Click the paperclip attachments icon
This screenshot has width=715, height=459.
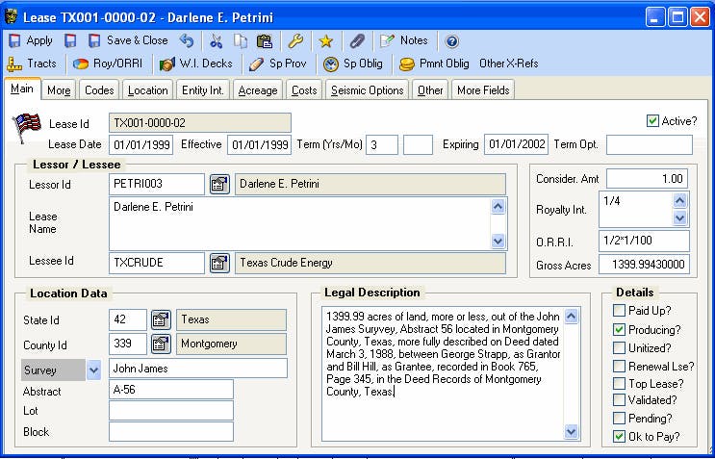coord(357,41)
